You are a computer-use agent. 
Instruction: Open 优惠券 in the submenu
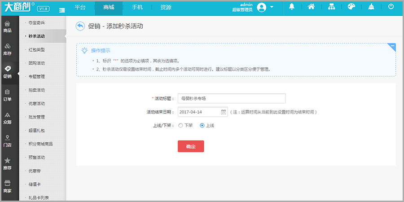click(x=35, y=171)
